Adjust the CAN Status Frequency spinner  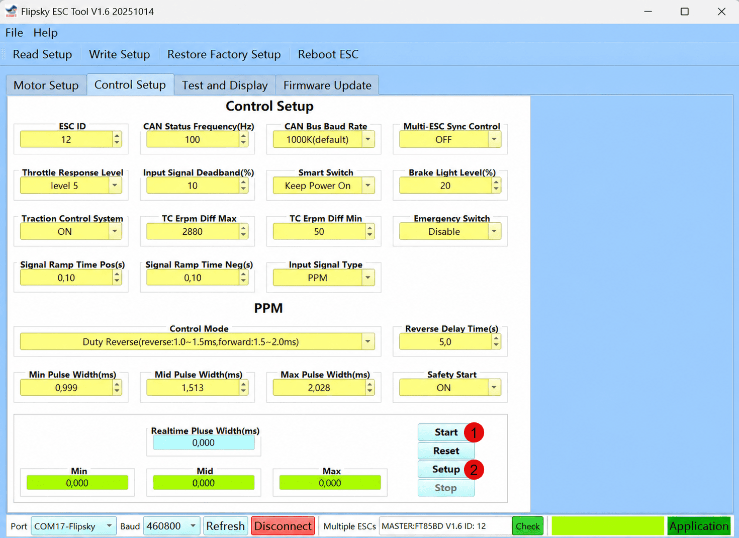[x=244, y=140]
